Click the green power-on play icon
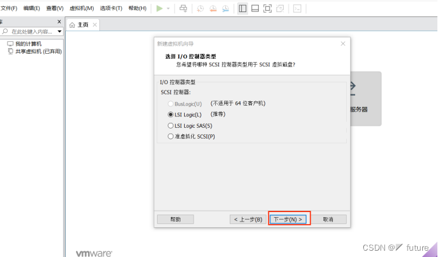Image resolution: width=438 pixels, height=257 pixels. 160,8
